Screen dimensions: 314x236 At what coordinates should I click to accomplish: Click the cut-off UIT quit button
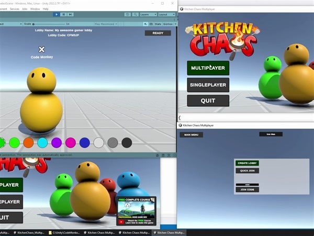tap(11, 218)
